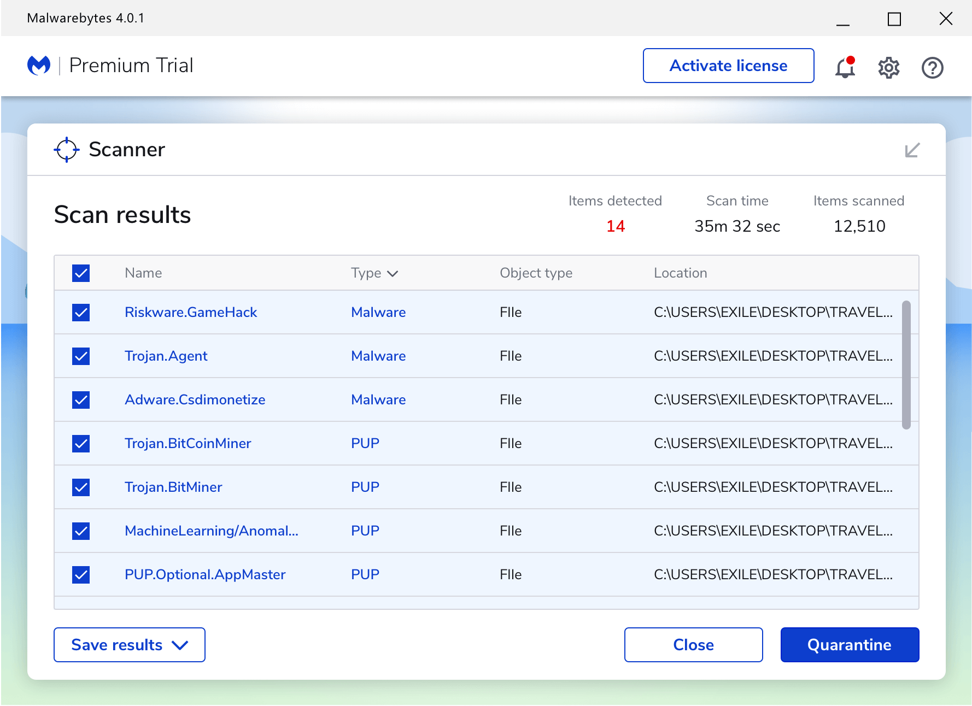Close the Malwarebytes window

[x=946, y=19]
